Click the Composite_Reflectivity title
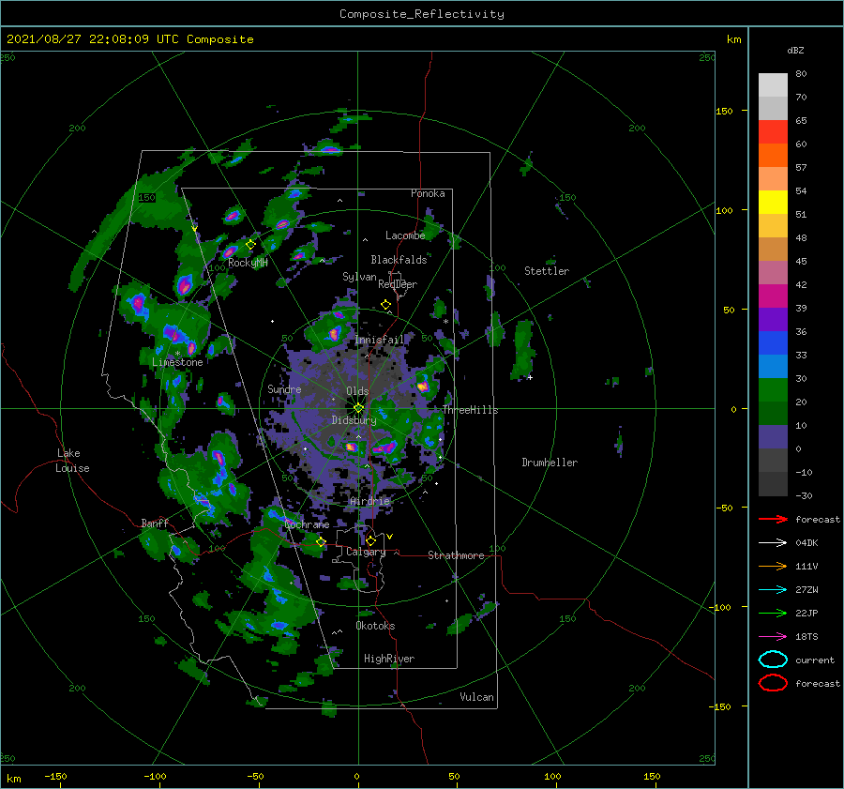The height and width of the screenshot is (789, 844). tap(422, 14)
